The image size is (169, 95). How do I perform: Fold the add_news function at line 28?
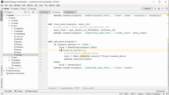pyautogui.click(x=48, y=42)
